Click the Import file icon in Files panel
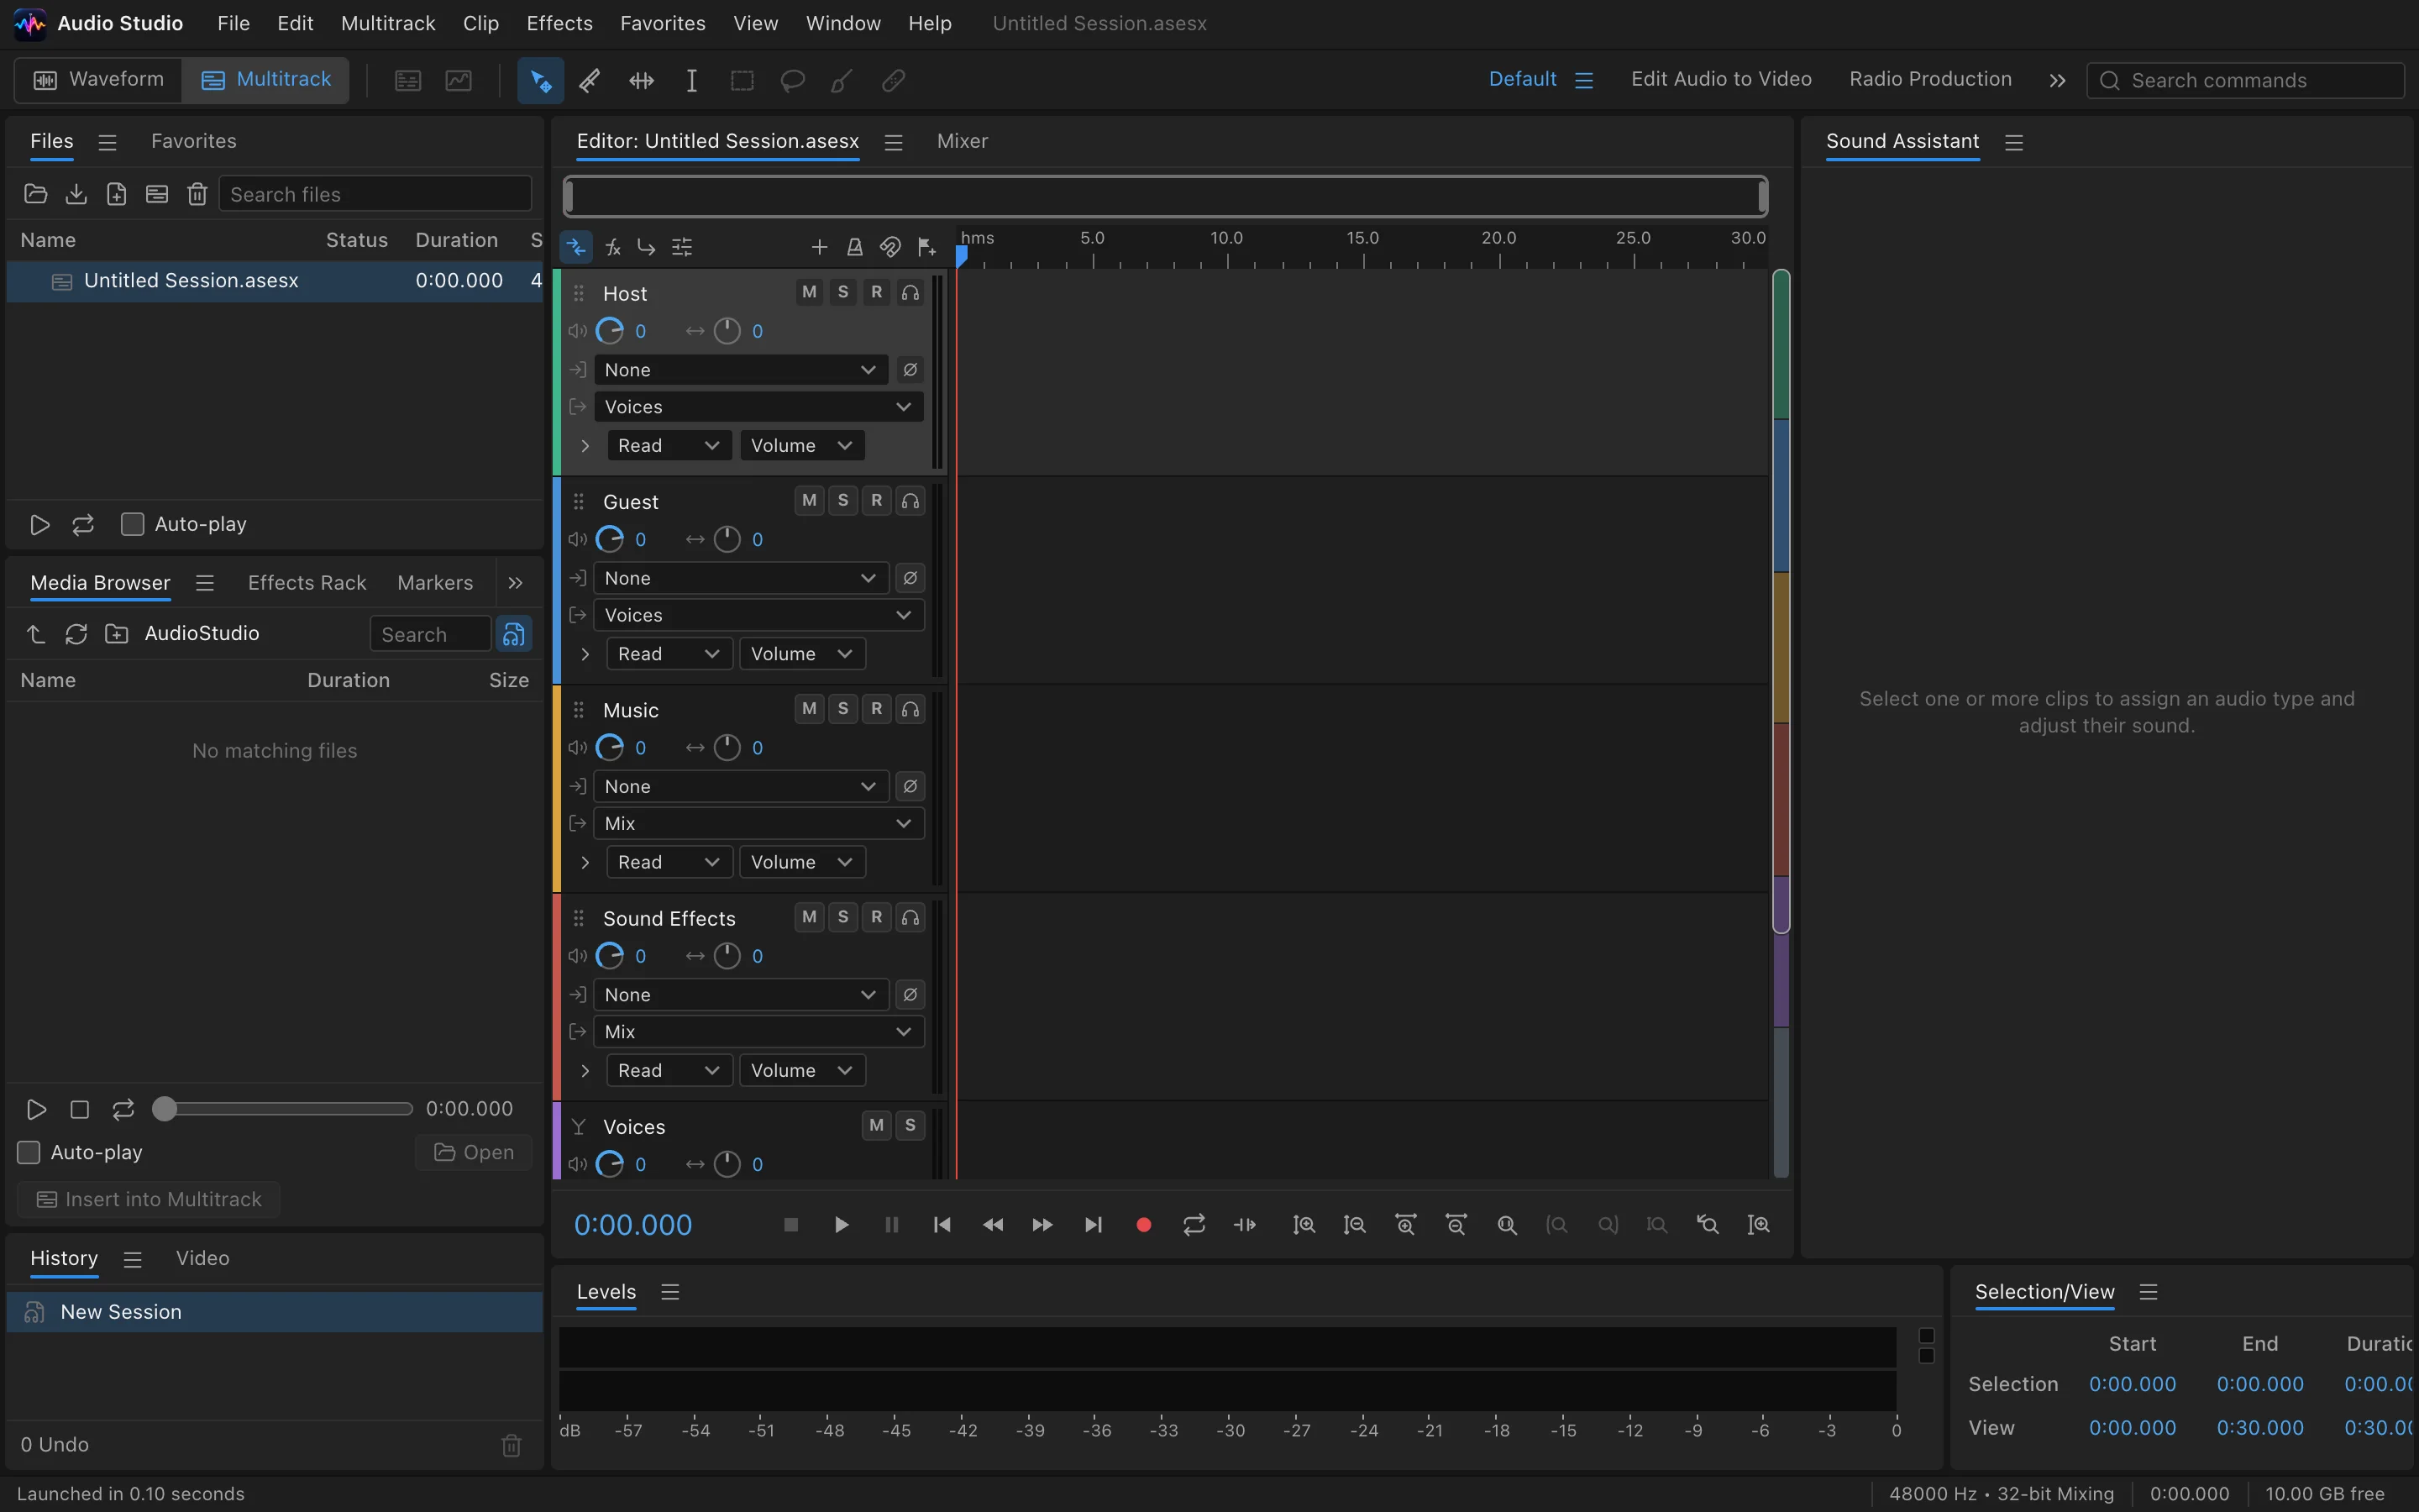Screen dimensions: 2419x1512 click(76, 194)
